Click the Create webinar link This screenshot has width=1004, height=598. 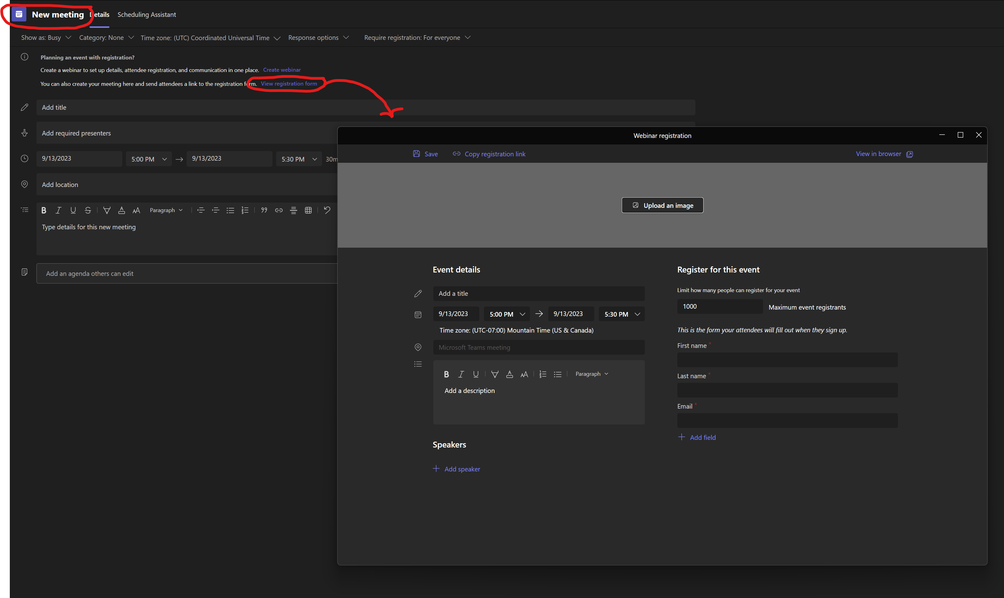(282, 70)
